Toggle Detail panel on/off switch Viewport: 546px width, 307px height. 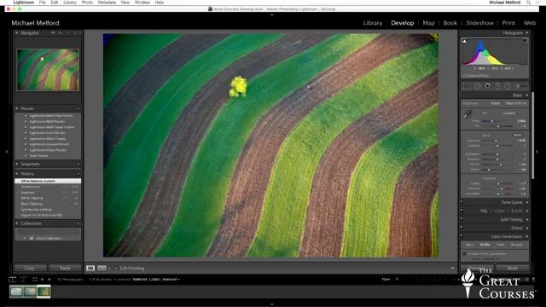point(462,228)
